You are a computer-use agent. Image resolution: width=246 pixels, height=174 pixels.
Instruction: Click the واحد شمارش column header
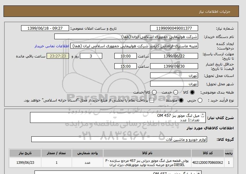(x=88, y=153)
